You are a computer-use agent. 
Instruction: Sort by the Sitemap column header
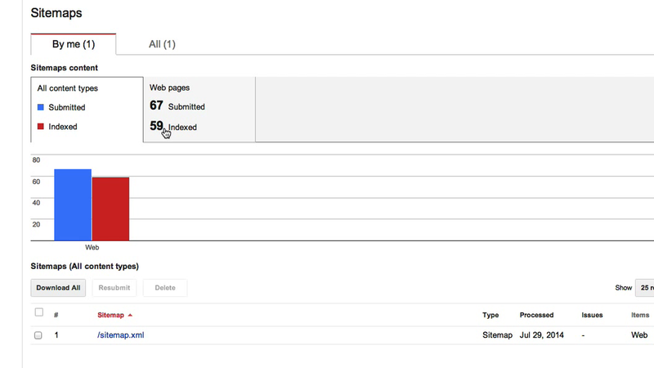point(110,315)
